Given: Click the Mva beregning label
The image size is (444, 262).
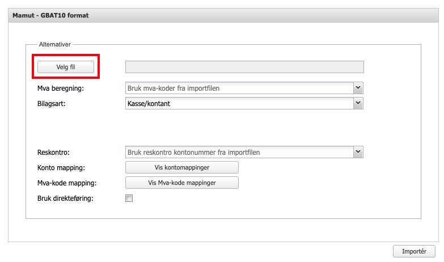Looking at the screenshot, I should coord(60,88).
